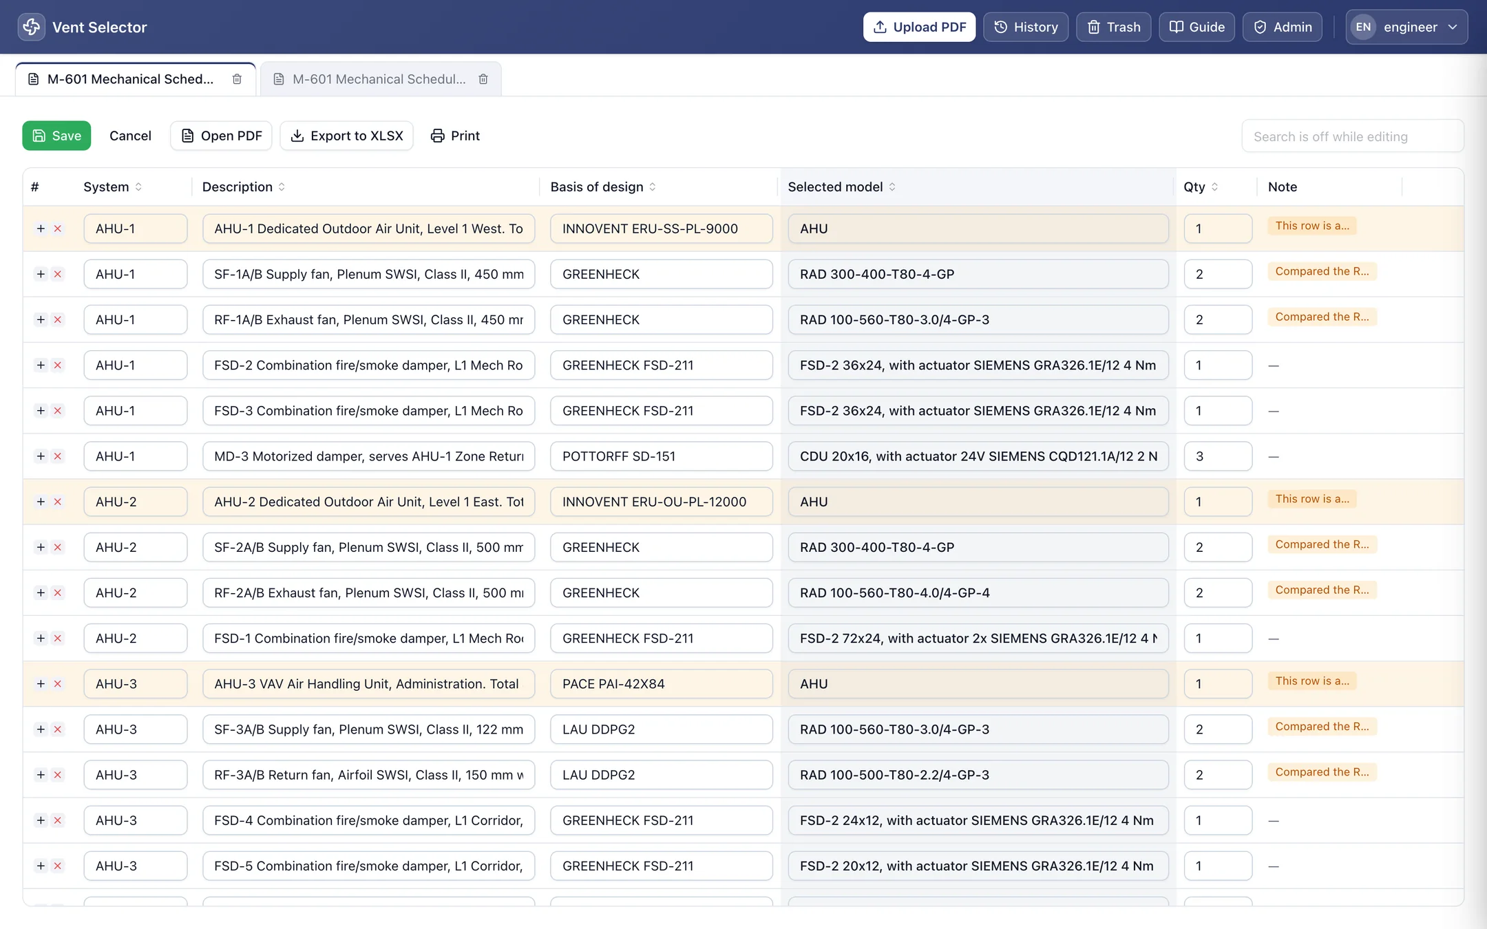1487x929 pixels.
Task: Remove the FSD-5 fire/smoke damper row
Action: click(58, 866)
